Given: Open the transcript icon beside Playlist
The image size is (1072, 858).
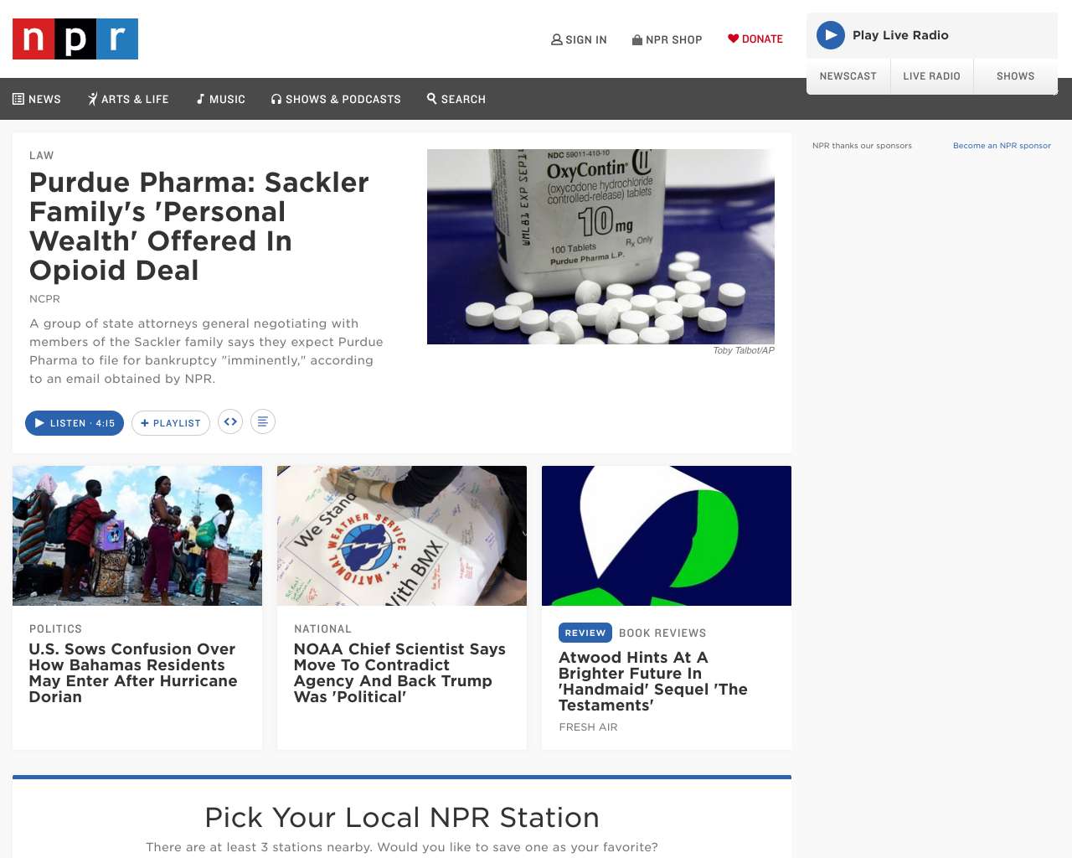Looking at the screenshot, I should click(x=263, y=421).
